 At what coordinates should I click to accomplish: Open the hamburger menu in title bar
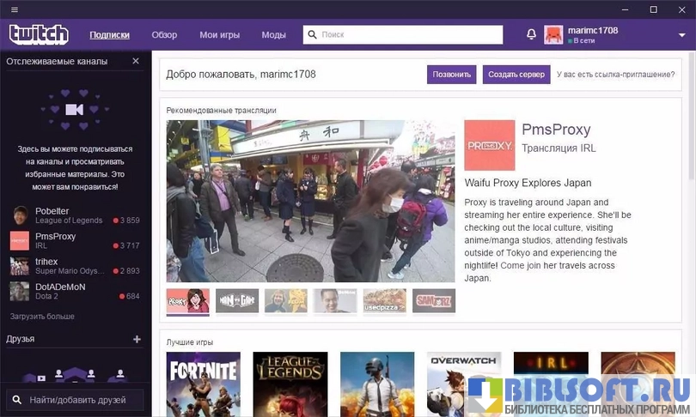coord(15,9)
